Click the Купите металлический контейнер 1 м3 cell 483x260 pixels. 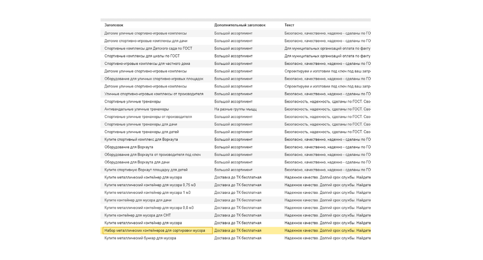click(147, 192)
